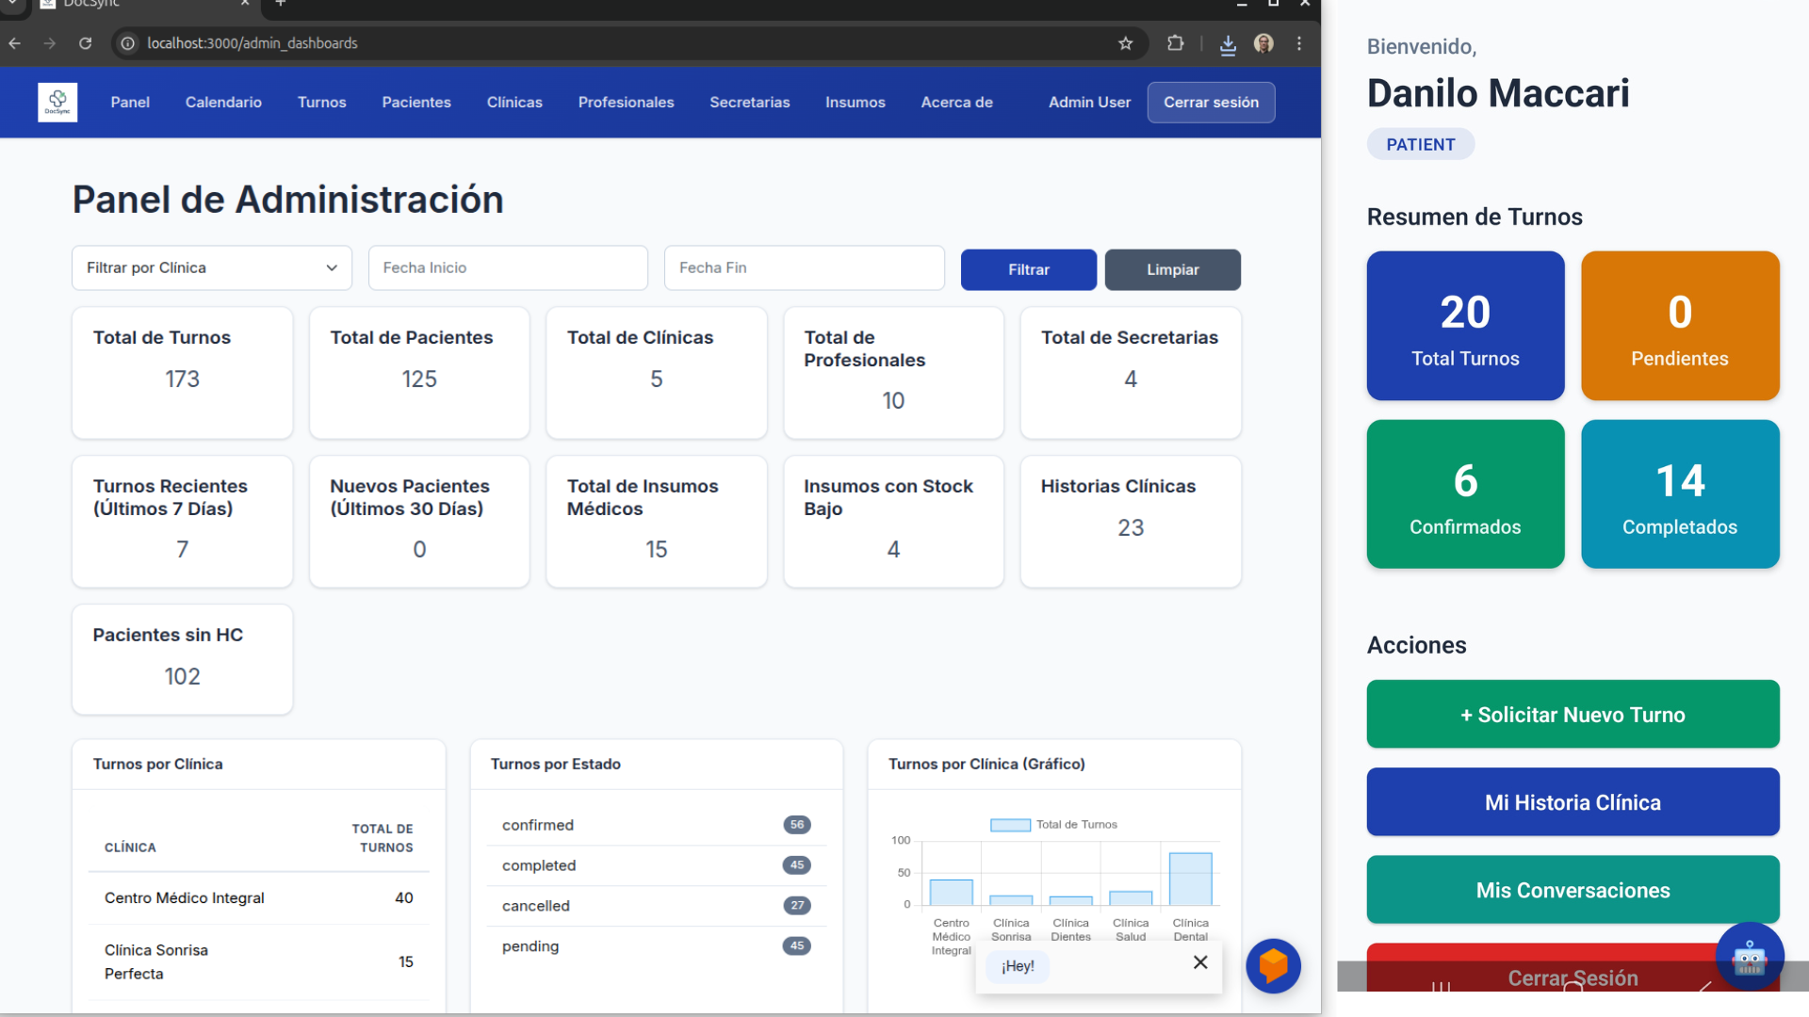Click the DocSync logo in the navbar
Image resolution: width=1809 pixels, height=1017 pixels.
click(57, 102)
